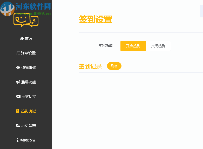
Task: Click the folder icon beside 历史弹幕
Action: (x=18, y=126)
